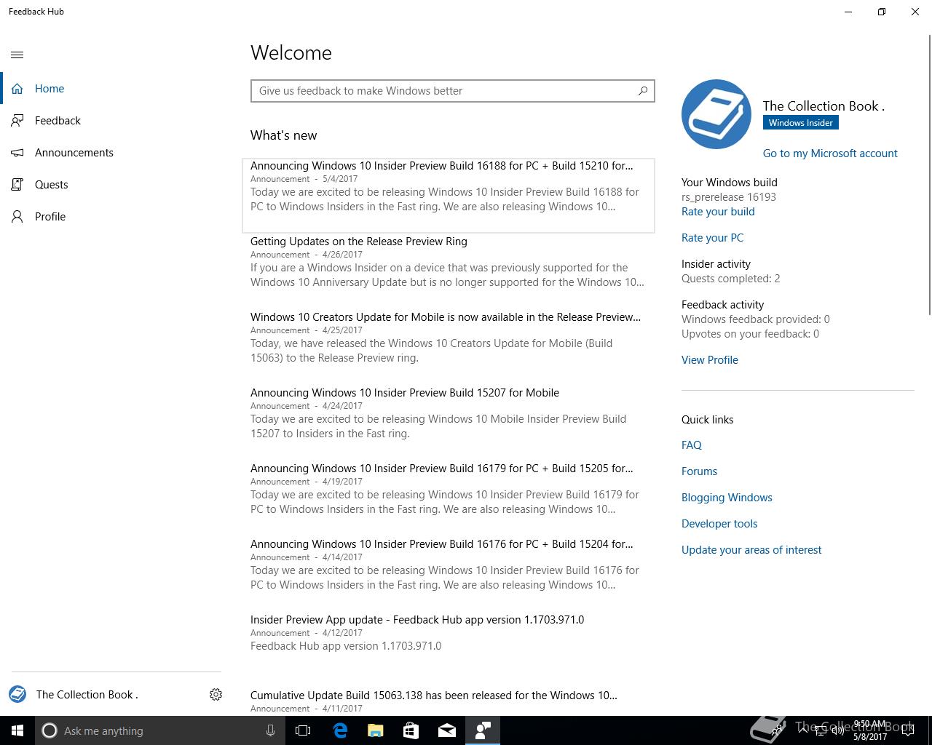Screen dimensions: 932x745
Task: Select the Home navigation item
Action: point(111,89)
